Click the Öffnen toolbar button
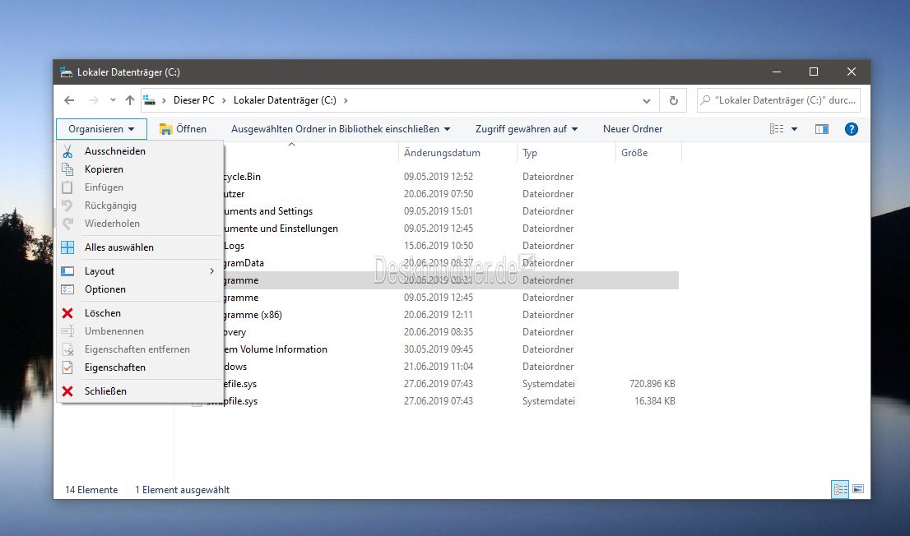This screenshot has width=910, height=536. tap(183, 129)
